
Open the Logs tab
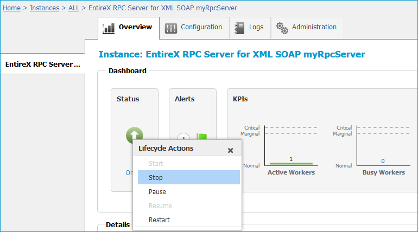(250, 28)
